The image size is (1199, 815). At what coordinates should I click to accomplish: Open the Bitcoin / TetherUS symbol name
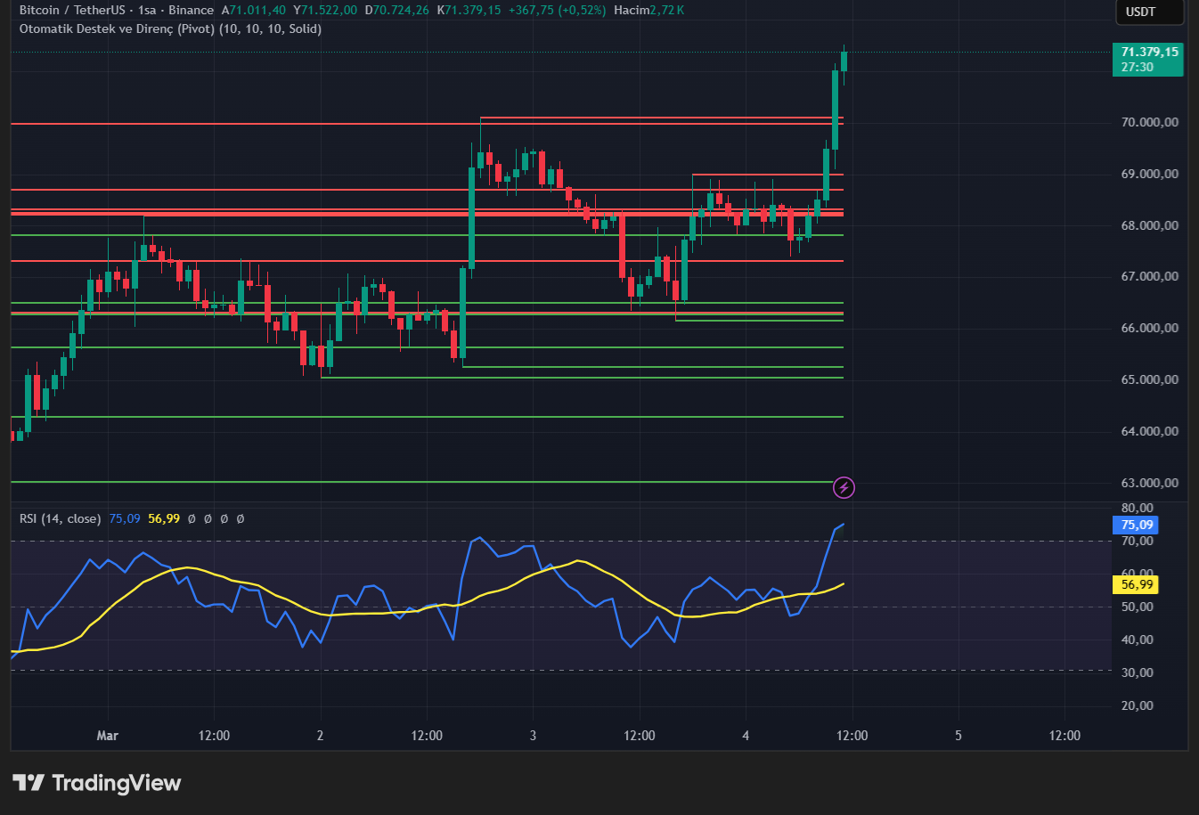75,11
